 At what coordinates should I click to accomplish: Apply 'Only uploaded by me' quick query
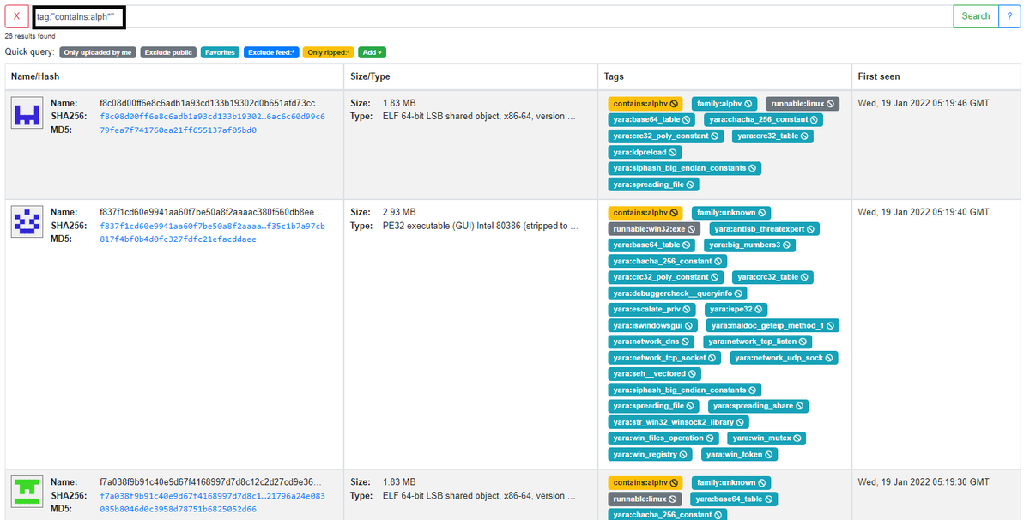(98, 52)
